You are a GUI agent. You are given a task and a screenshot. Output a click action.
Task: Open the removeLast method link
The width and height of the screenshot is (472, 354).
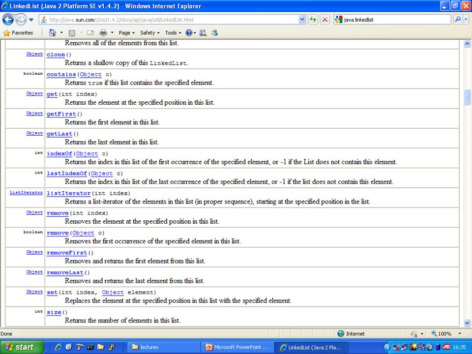click(x=65, y=272)
